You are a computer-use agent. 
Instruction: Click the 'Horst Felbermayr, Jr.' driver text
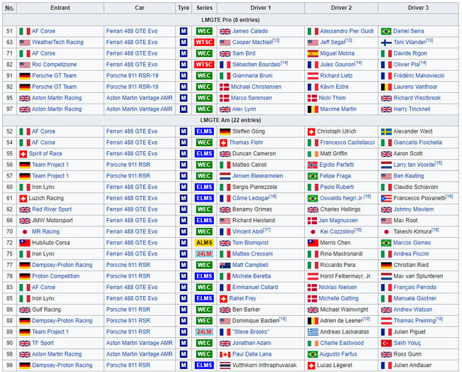coord(345,276)
